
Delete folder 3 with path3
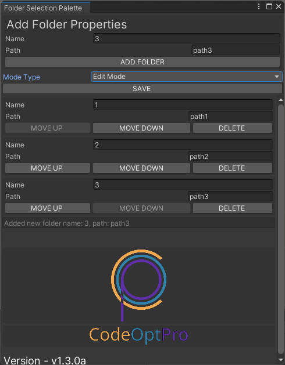point(233,208)
